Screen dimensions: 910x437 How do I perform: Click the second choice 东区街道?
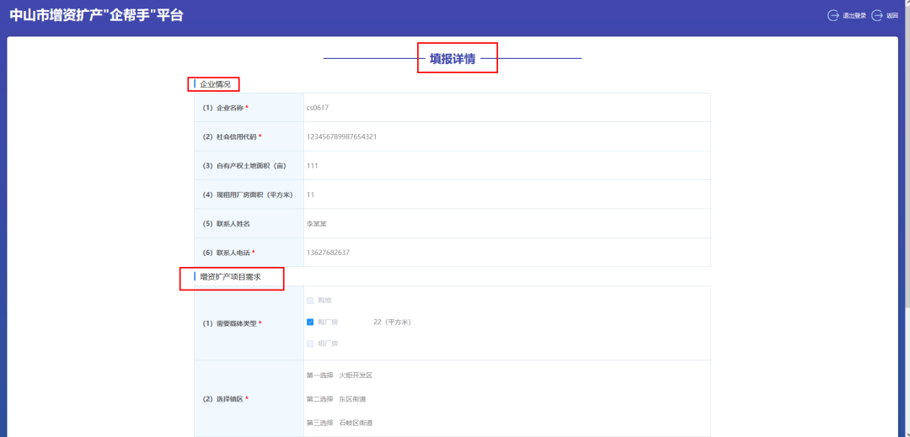pos(352,399)
